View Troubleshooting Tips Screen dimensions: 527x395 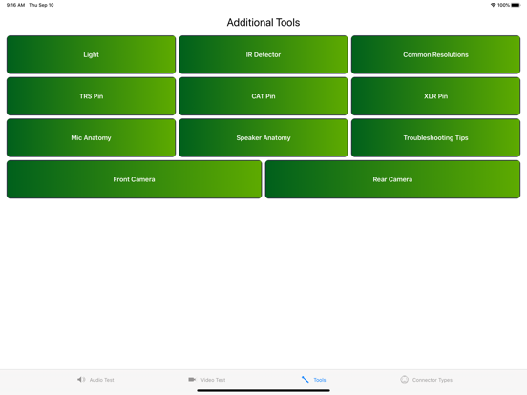pos(435,137)
